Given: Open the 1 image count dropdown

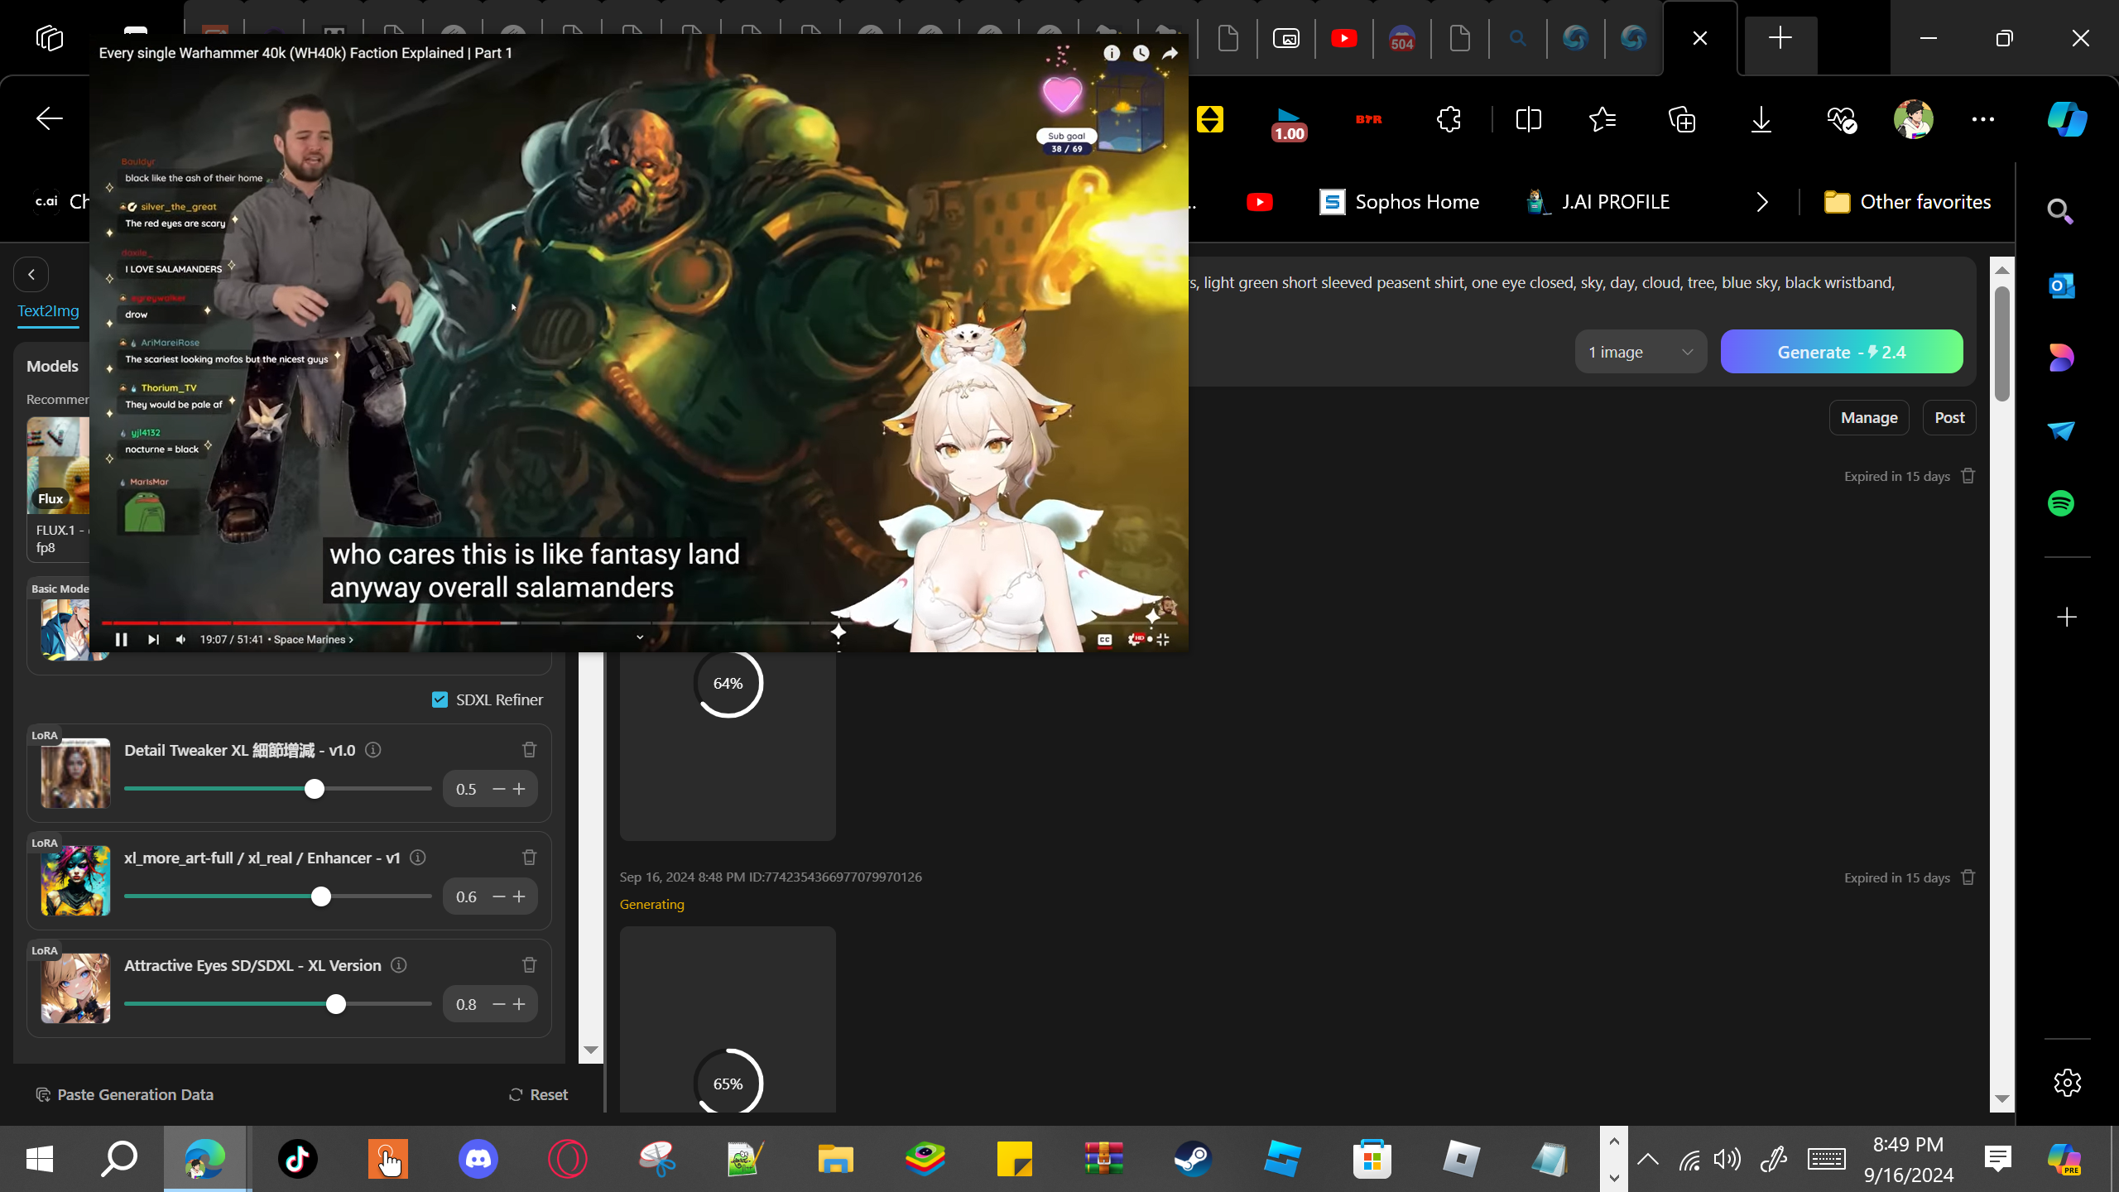Looking at the screenshot, I should pyautogui.click(x=1641, y=352).
